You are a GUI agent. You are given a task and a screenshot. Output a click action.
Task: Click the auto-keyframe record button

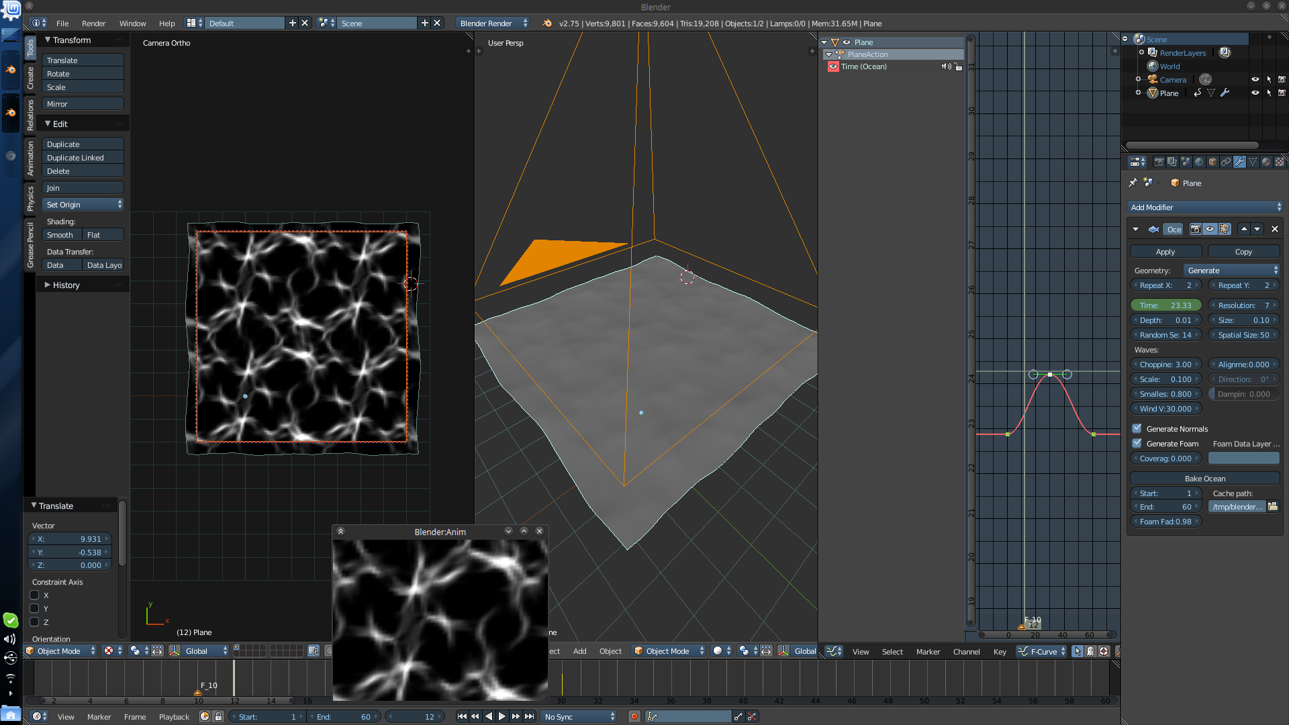point(634,717)
